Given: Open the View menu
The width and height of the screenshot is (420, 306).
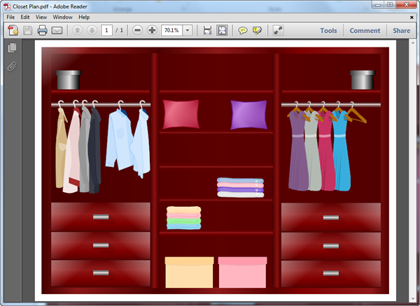Looking at the screenshot, I should pyautogui.click(x=41, y=17).
